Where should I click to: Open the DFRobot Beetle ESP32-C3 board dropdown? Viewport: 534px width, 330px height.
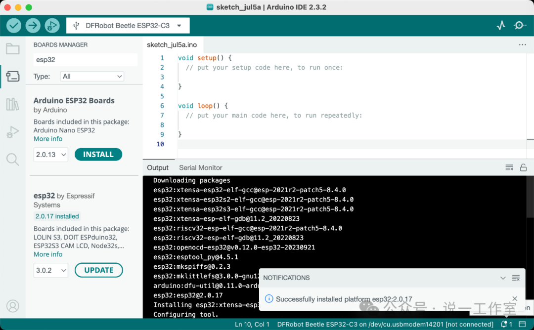(128, 26)
